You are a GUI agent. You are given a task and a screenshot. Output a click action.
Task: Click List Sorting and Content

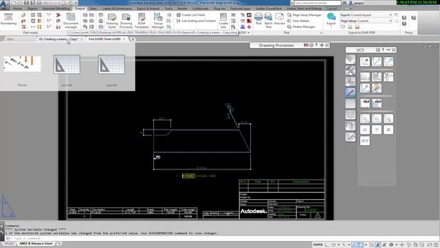click(196, 21)
